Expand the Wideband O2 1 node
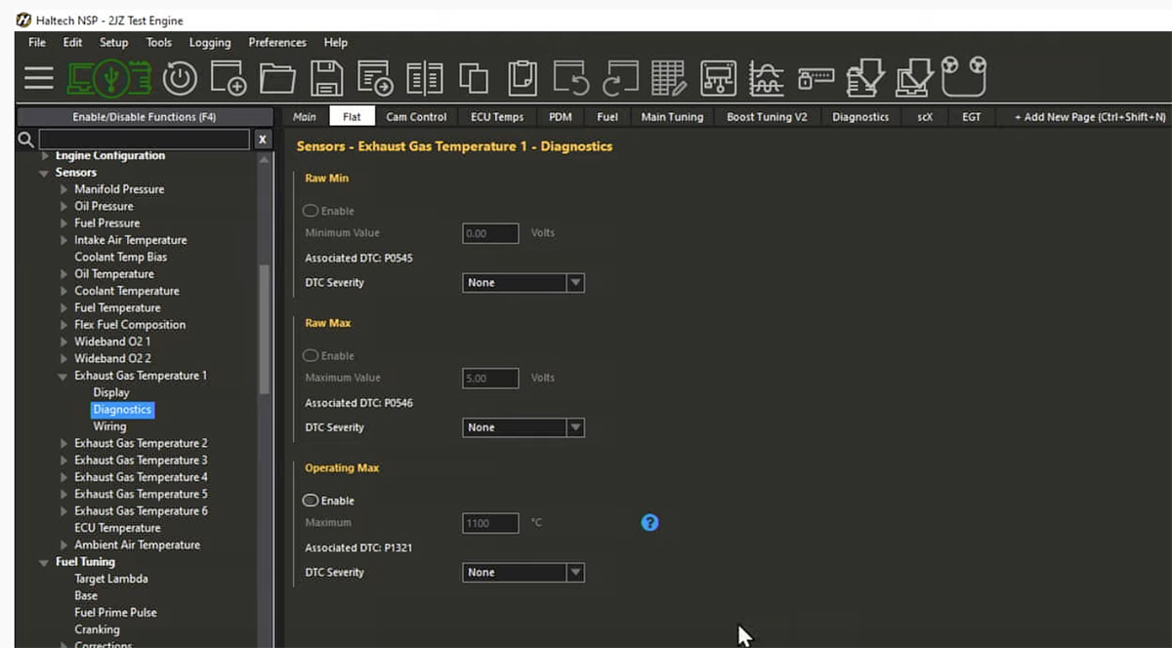 pos(64,342)
